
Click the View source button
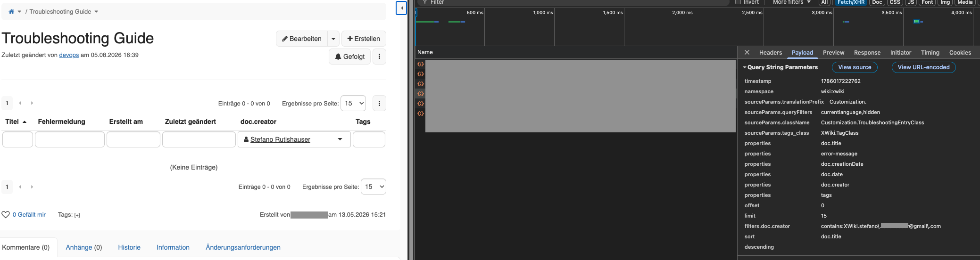click(x=855, y=67)
